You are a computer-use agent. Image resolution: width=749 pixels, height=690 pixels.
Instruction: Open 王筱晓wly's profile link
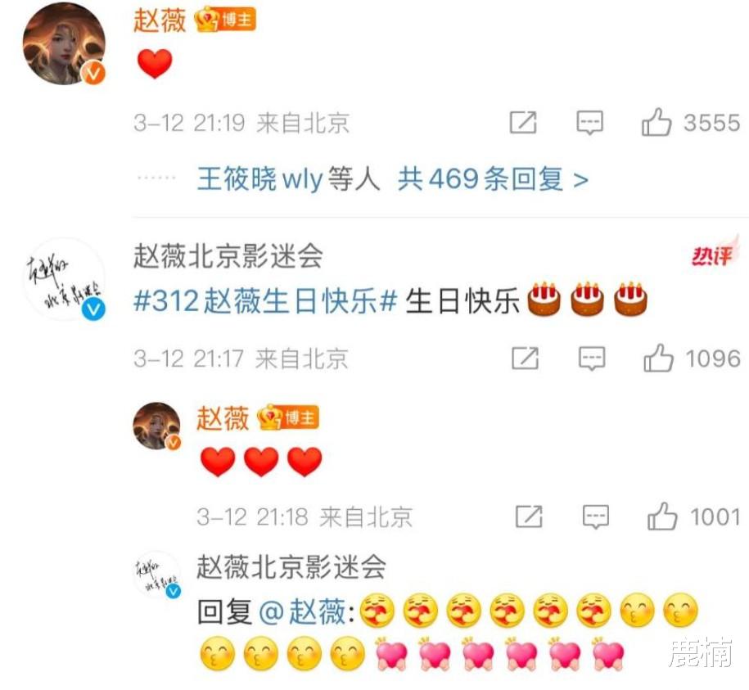(x=259, y=179)
